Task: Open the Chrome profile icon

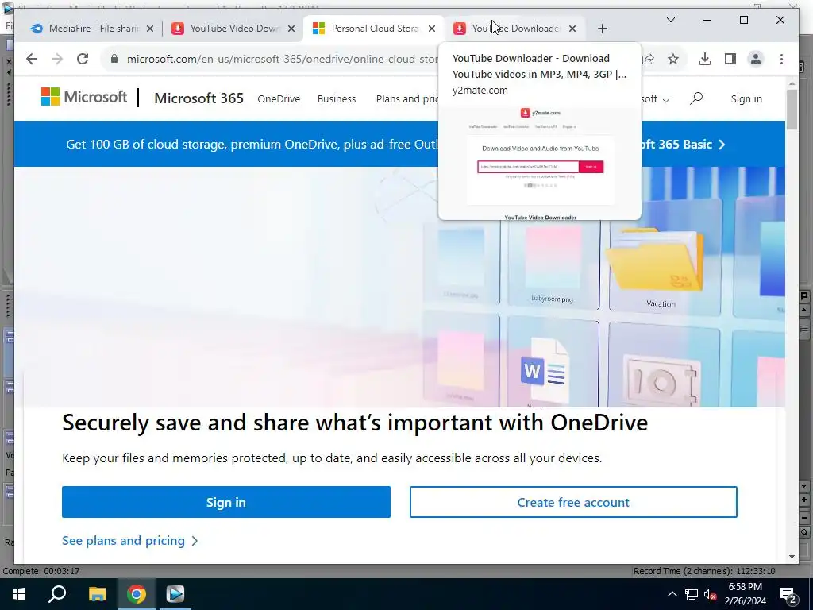Action: pos(756,59)
